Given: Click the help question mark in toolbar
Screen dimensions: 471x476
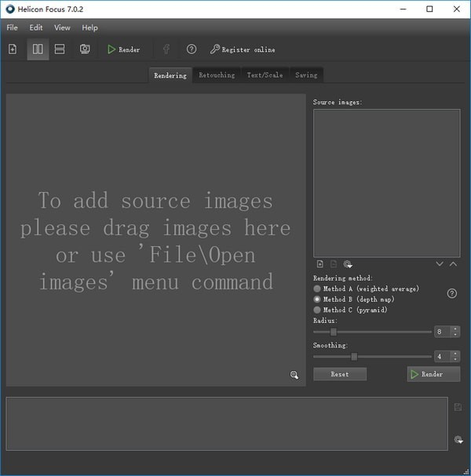Looking at the screenshot, I should [192, 49].
